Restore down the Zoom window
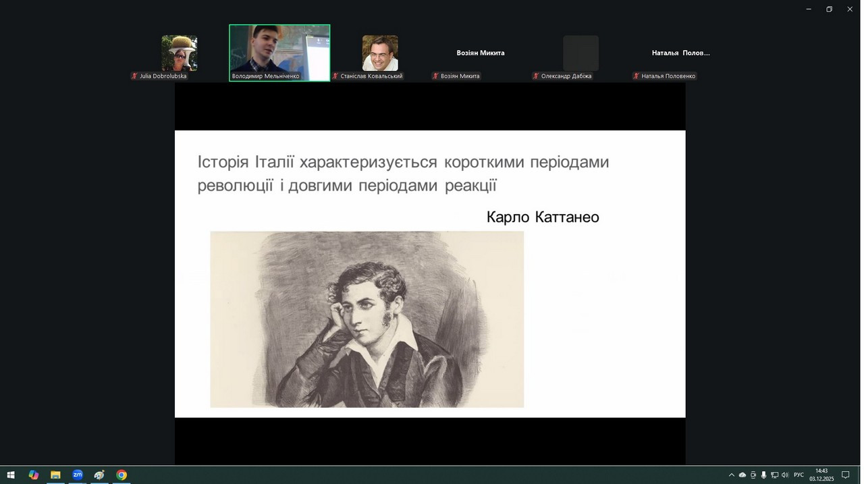 coord(829,9)
